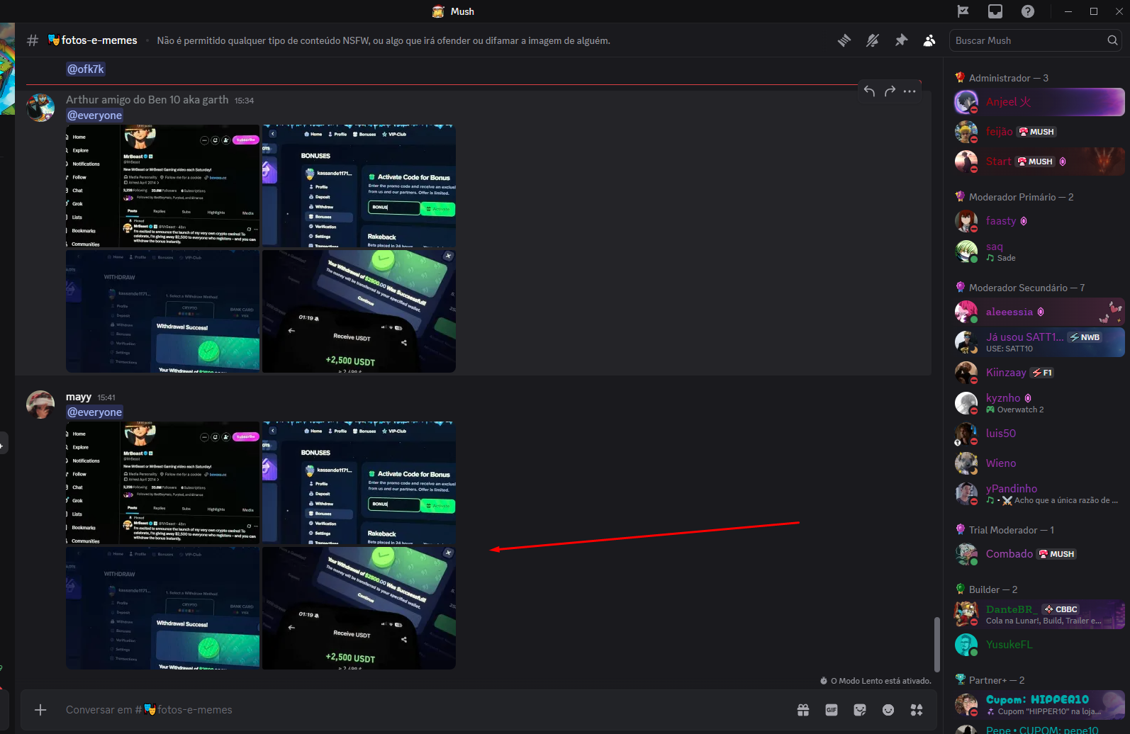Viewport: 1130px width, 734px height.
Task: Open member faasty in member list
Action: (1039, 221)
